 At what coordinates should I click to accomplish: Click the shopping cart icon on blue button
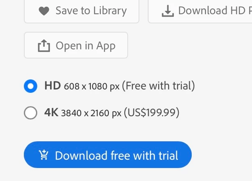coord(44,155)
